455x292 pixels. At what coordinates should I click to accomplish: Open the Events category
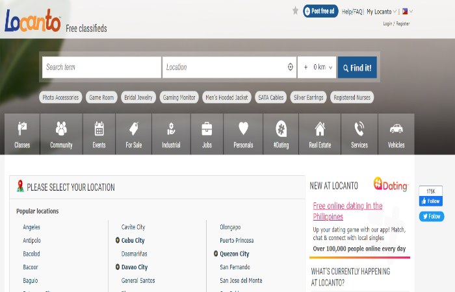(x=99, y=134)
